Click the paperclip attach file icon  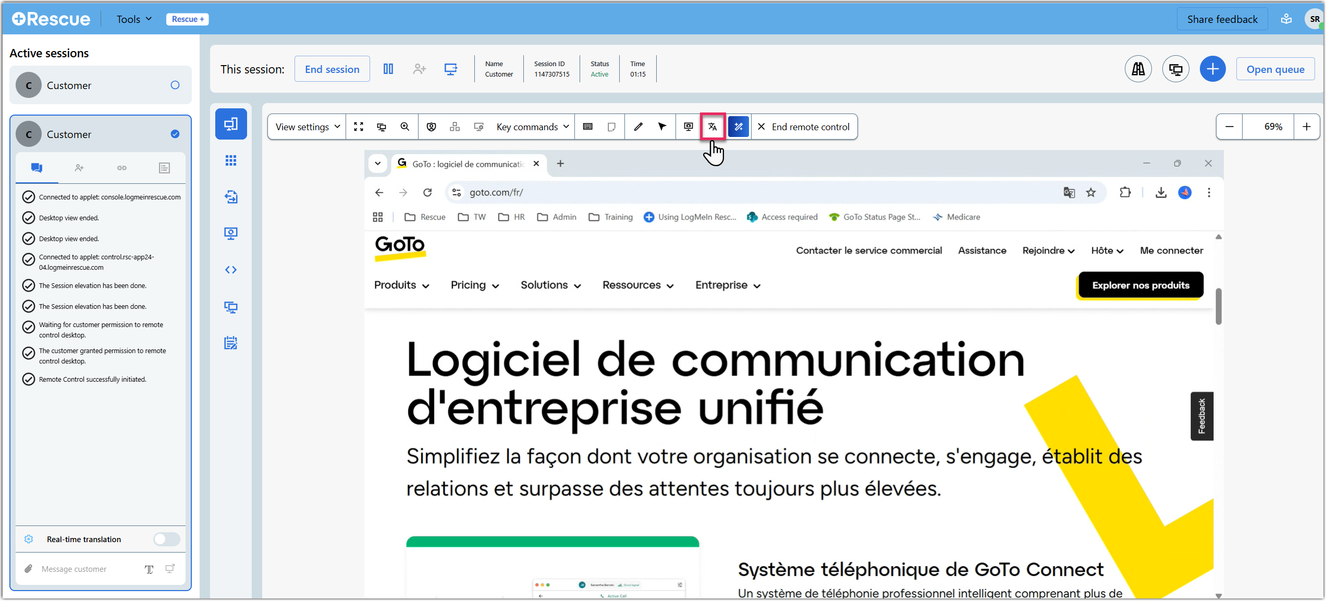tap(29, 569)
